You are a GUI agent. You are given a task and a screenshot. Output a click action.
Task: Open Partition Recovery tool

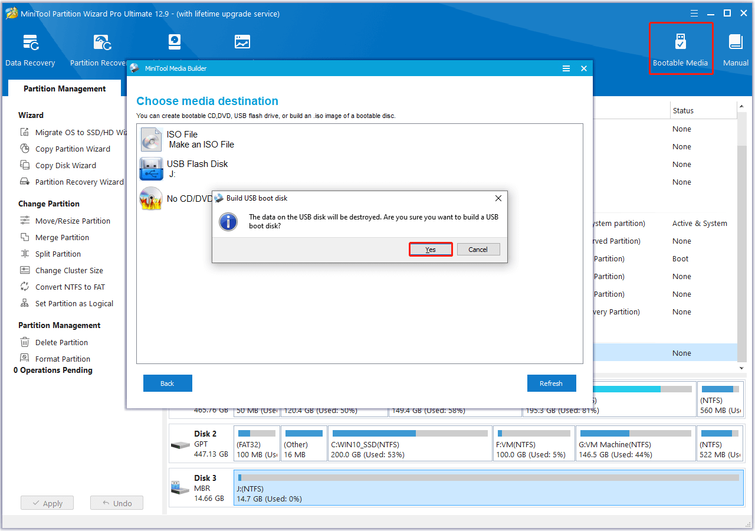(x=99, y=50)
